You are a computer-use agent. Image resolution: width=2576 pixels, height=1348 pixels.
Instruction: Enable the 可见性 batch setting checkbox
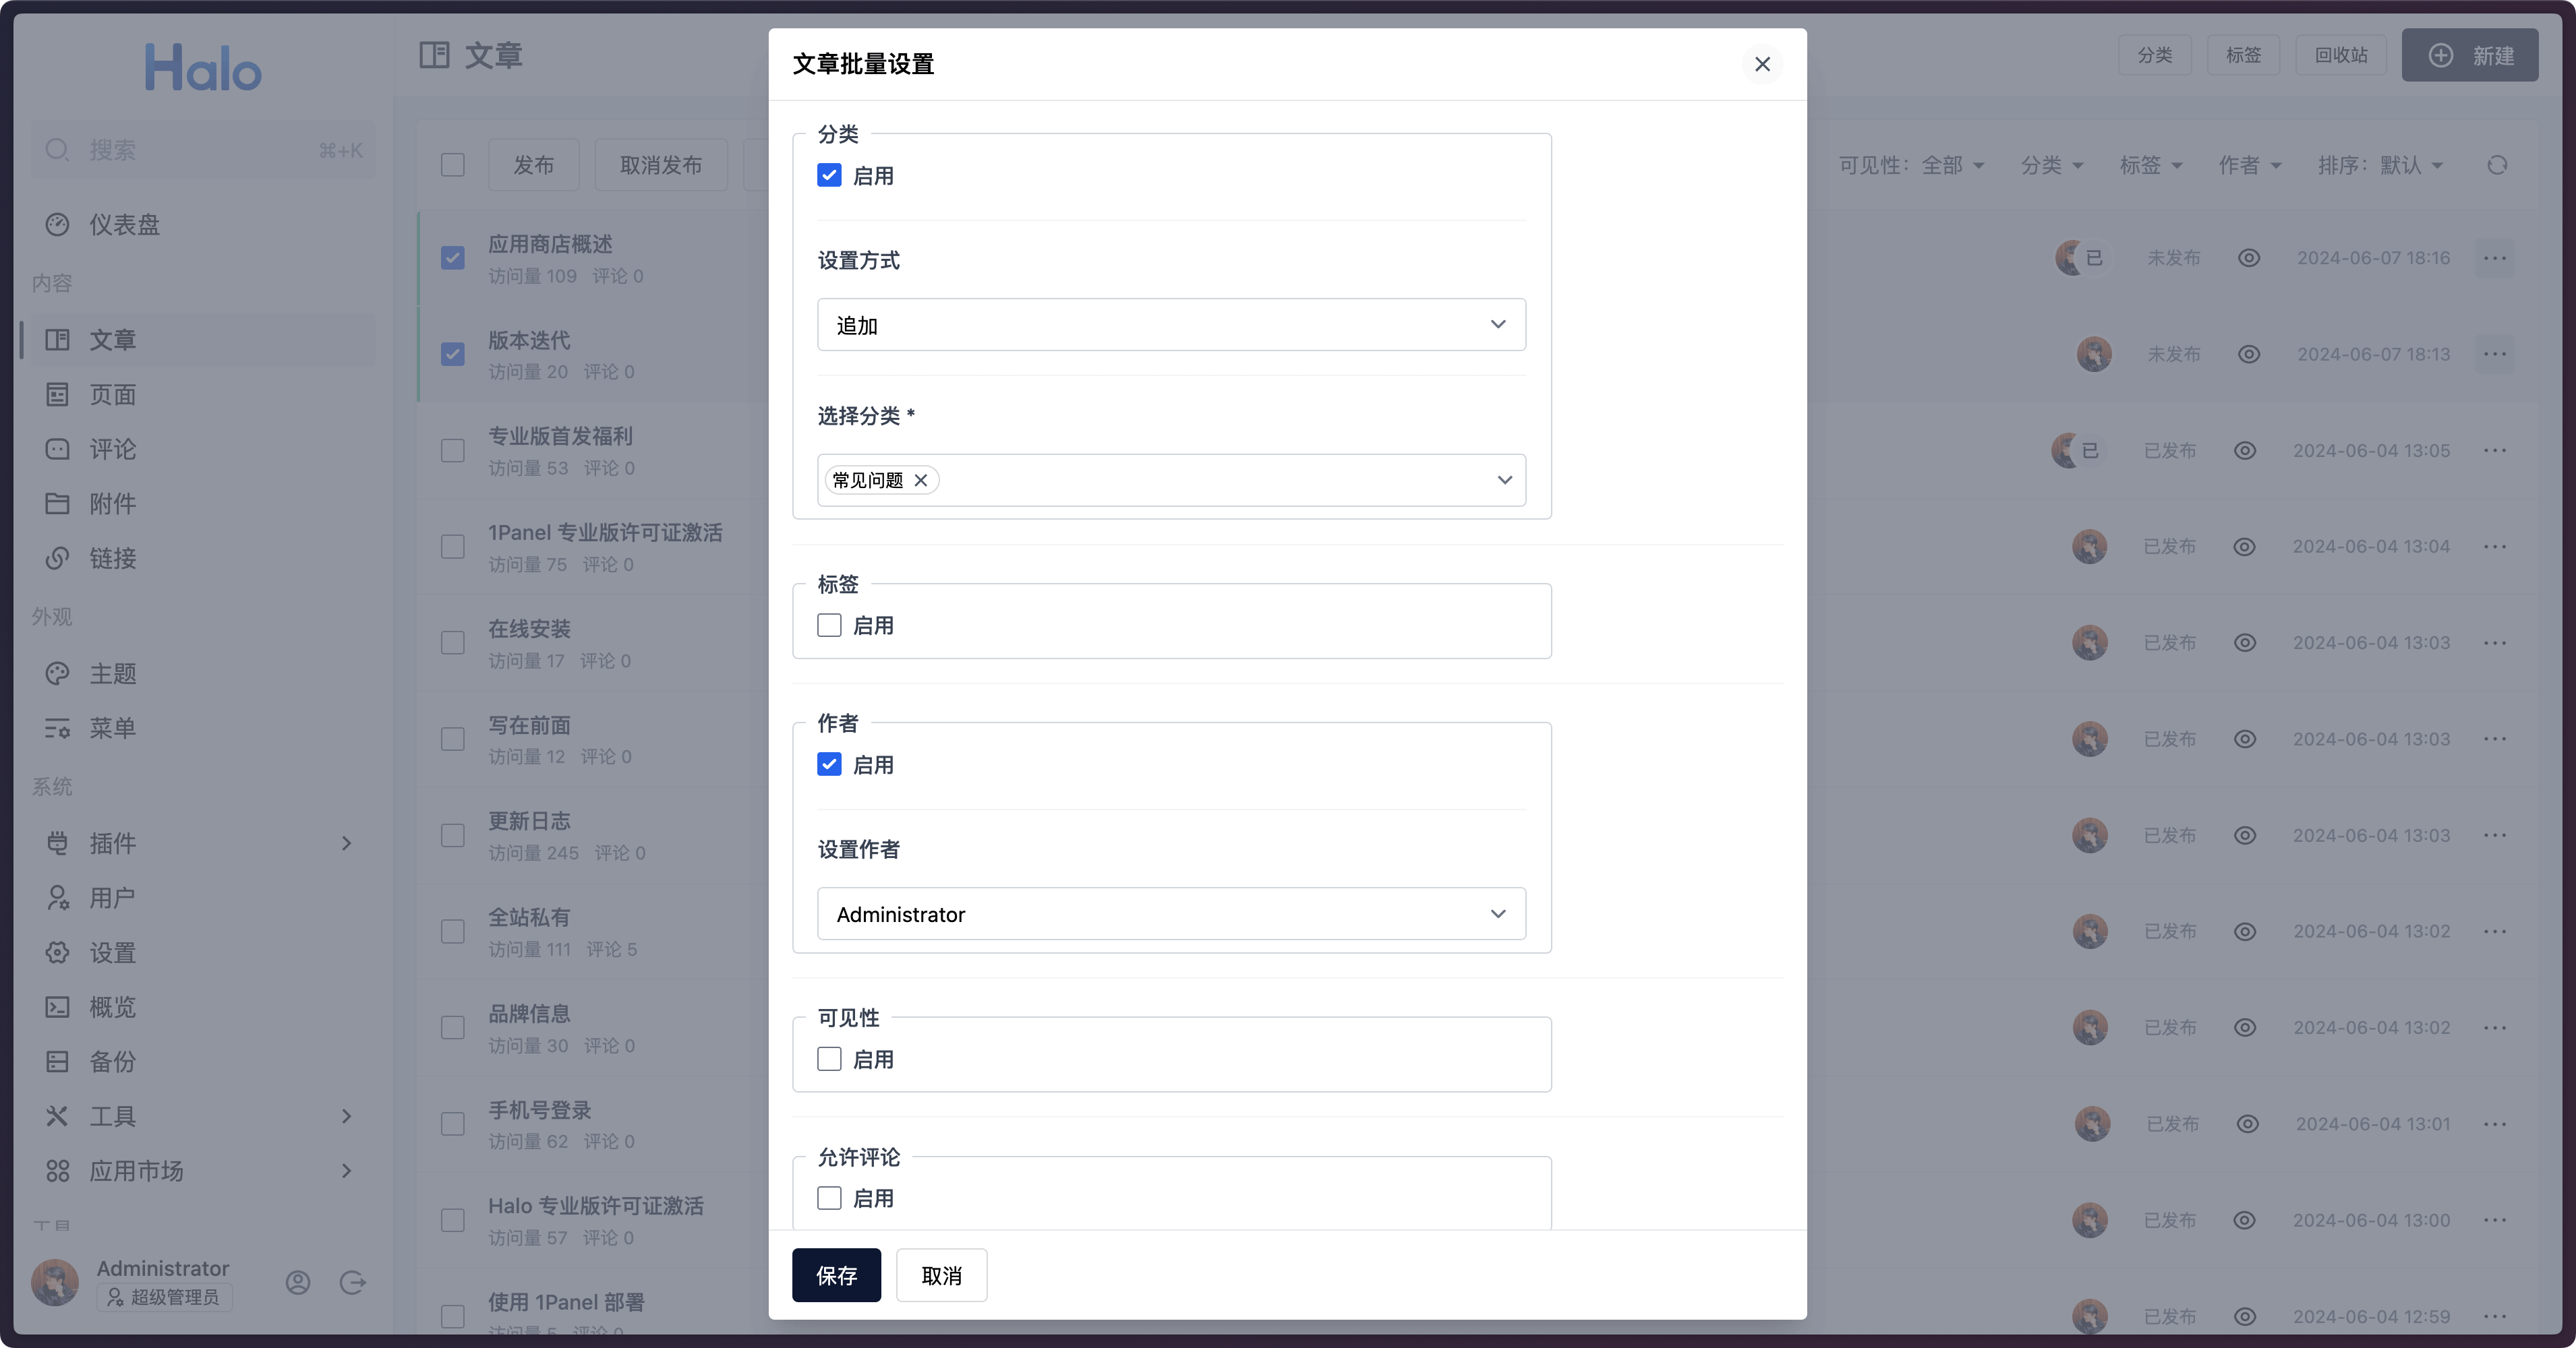(829, 1060)
